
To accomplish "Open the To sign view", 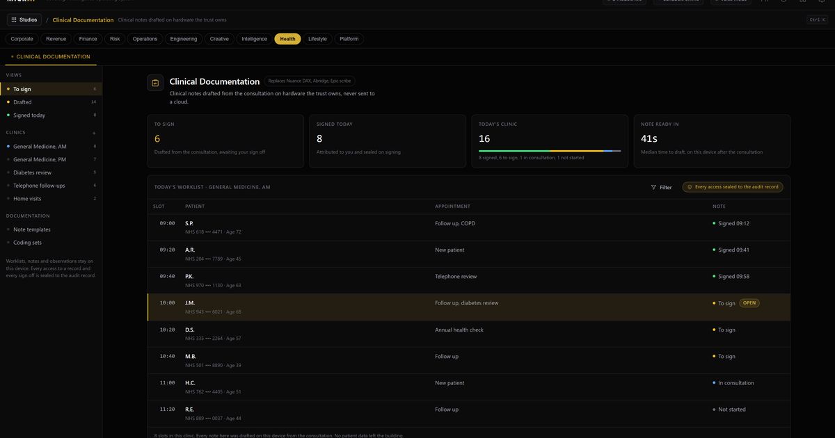I will pyautogui.click(x=51, y=89).
